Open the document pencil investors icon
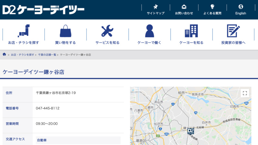This screenshot has height=145, width=258. tap(233, 31)
